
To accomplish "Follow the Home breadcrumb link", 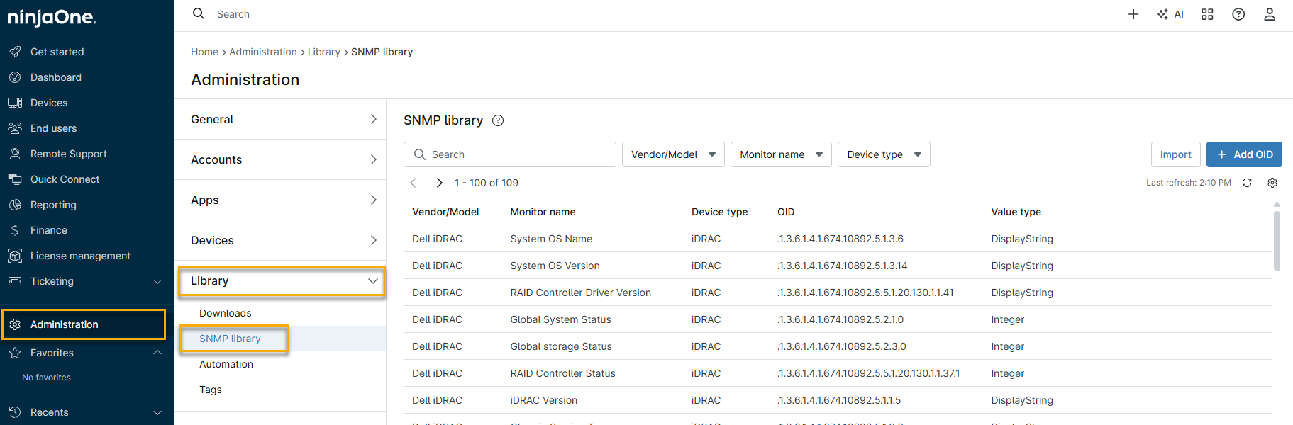I will [x=204, y=52].
